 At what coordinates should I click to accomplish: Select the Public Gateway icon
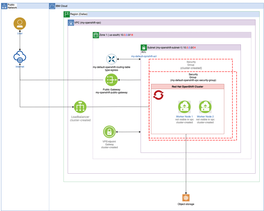[x=111, y=80]
